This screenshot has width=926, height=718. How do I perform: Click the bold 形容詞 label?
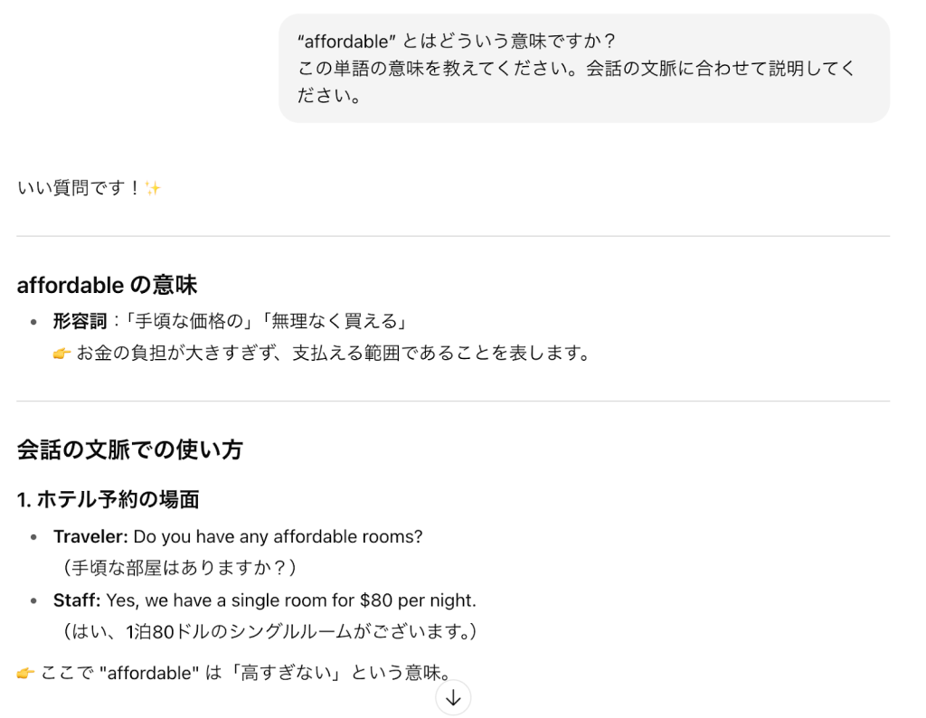pyautogui.click(x=76, y=322)
